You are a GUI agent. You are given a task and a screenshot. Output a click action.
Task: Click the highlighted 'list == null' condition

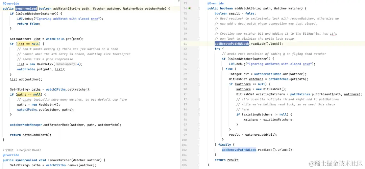tap(28, 44)
